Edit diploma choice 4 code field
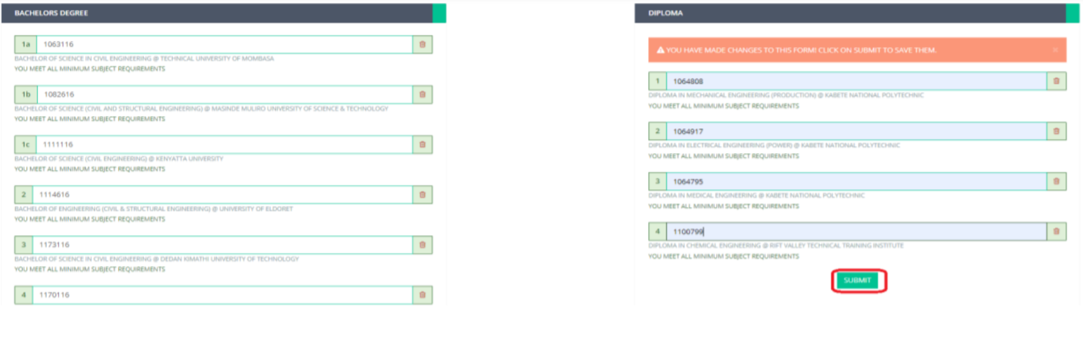The height and width of the screenshot is (348, 1083). tap(856, 231)
